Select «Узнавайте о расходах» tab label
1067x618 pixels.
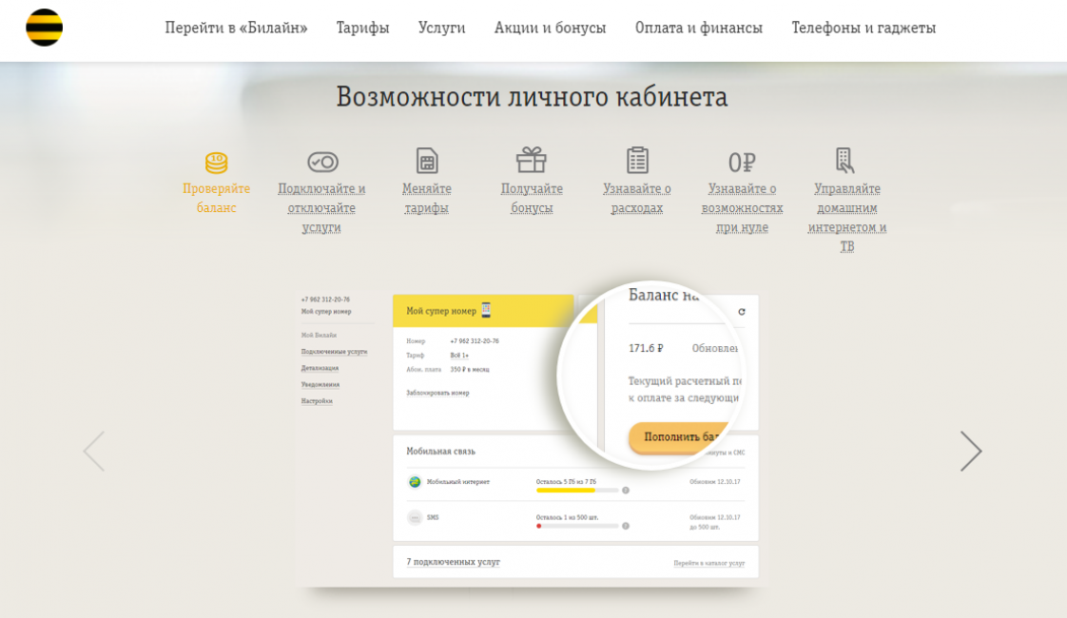click(x=637, y=198)
